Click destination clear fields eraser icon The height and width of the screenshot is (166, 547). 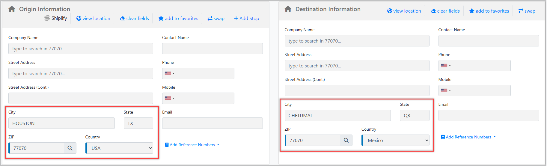pos(433,11)
